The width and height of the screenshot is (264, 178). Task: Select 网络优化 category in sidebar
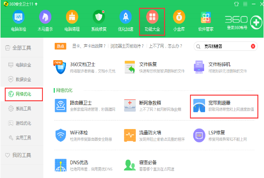tap(22, 94)
